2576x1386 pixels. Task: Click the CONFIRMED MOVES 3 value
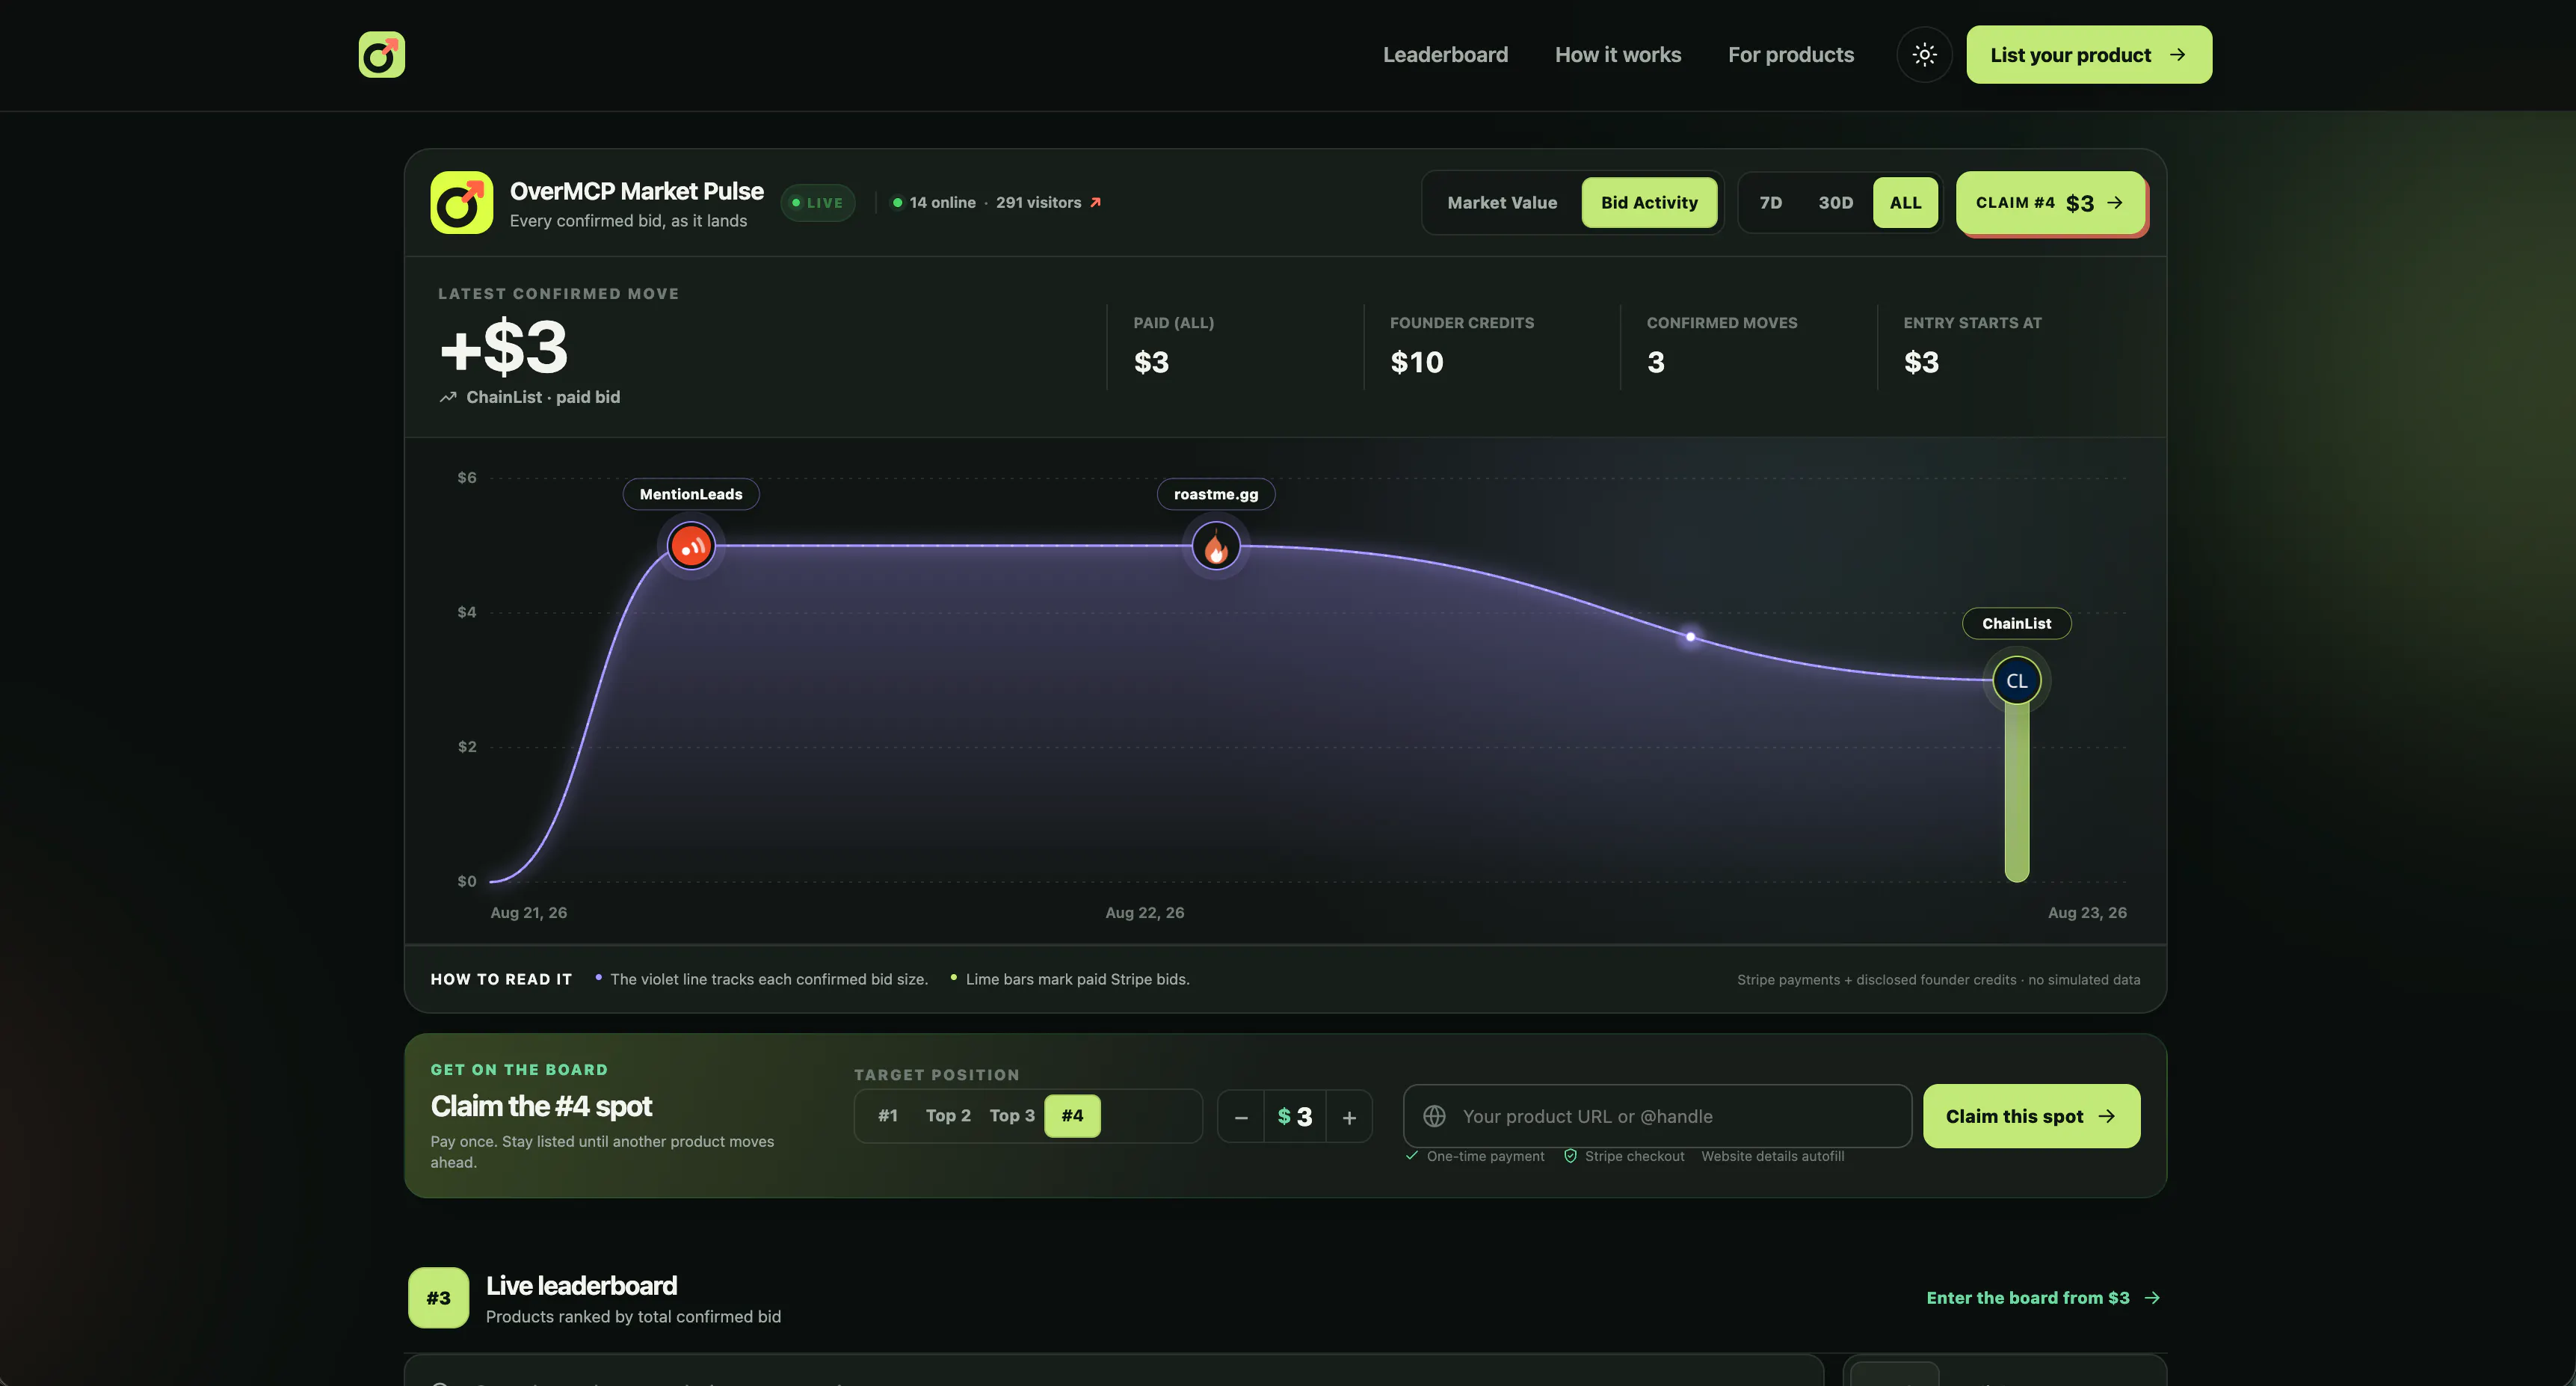pyautogui.click(x=1656, y=362)
